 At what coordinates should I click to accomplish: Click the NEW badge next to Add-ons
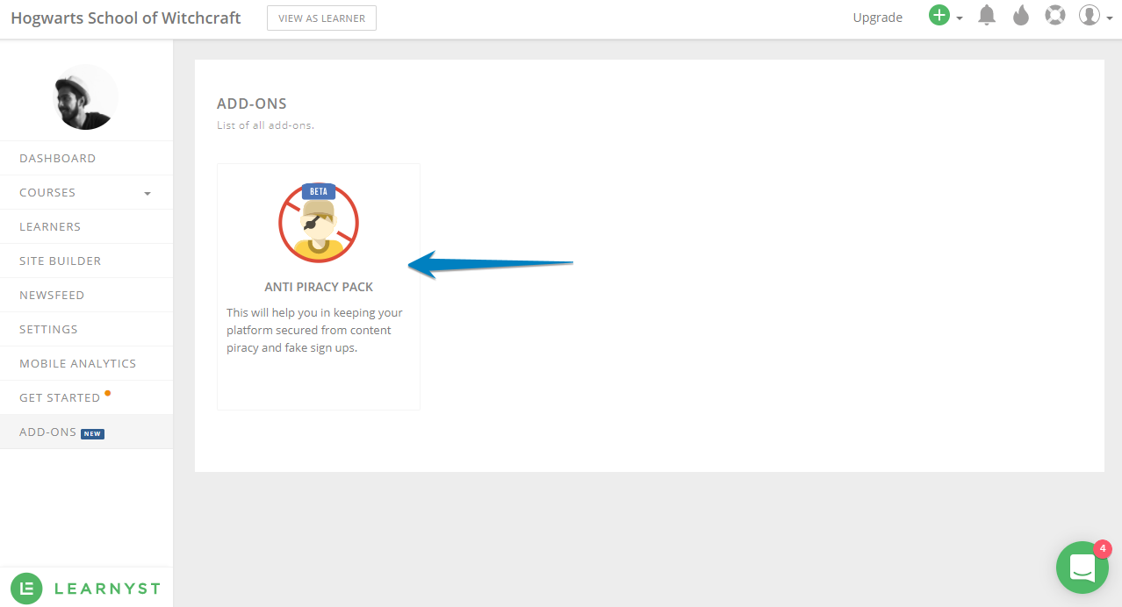pyautogui.click(x=92, y=433)
